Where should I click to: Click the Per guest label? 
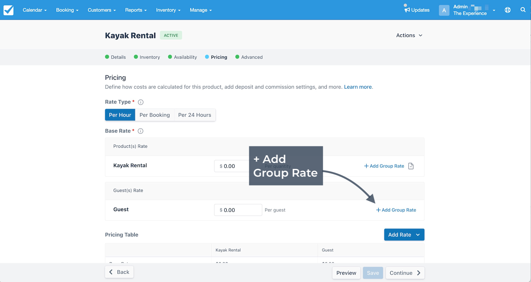[x=275, y=210]
